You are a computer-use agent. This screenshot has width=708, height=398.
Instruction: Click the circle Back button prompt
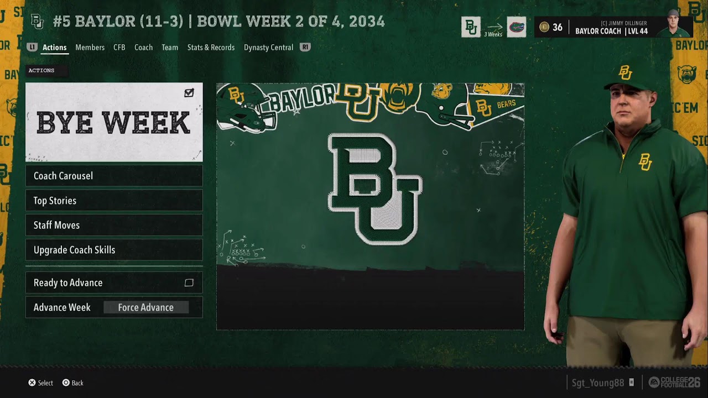(x=72, y=383)
